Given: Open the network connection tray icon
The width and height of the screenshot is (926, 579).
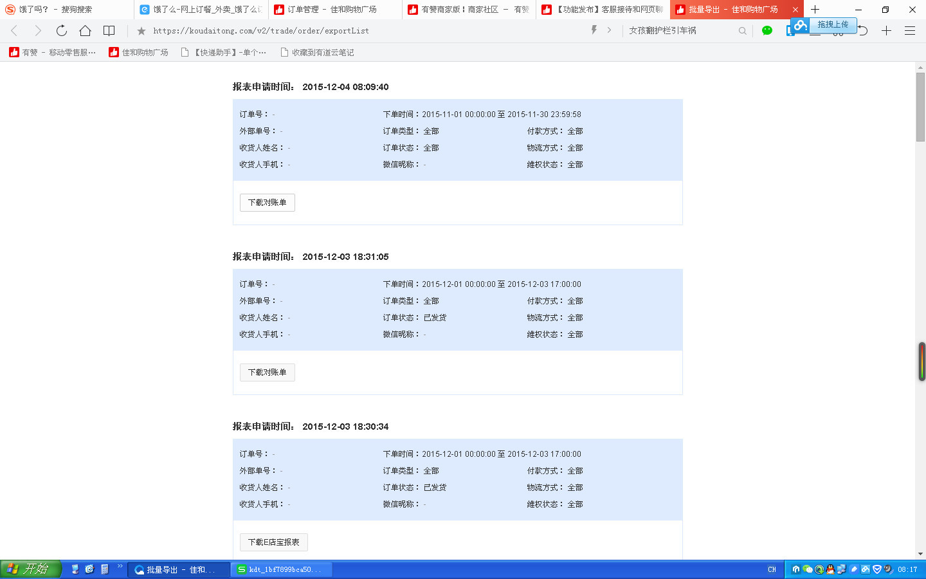Looking at the screenshot, I should [x=841, y=569].
